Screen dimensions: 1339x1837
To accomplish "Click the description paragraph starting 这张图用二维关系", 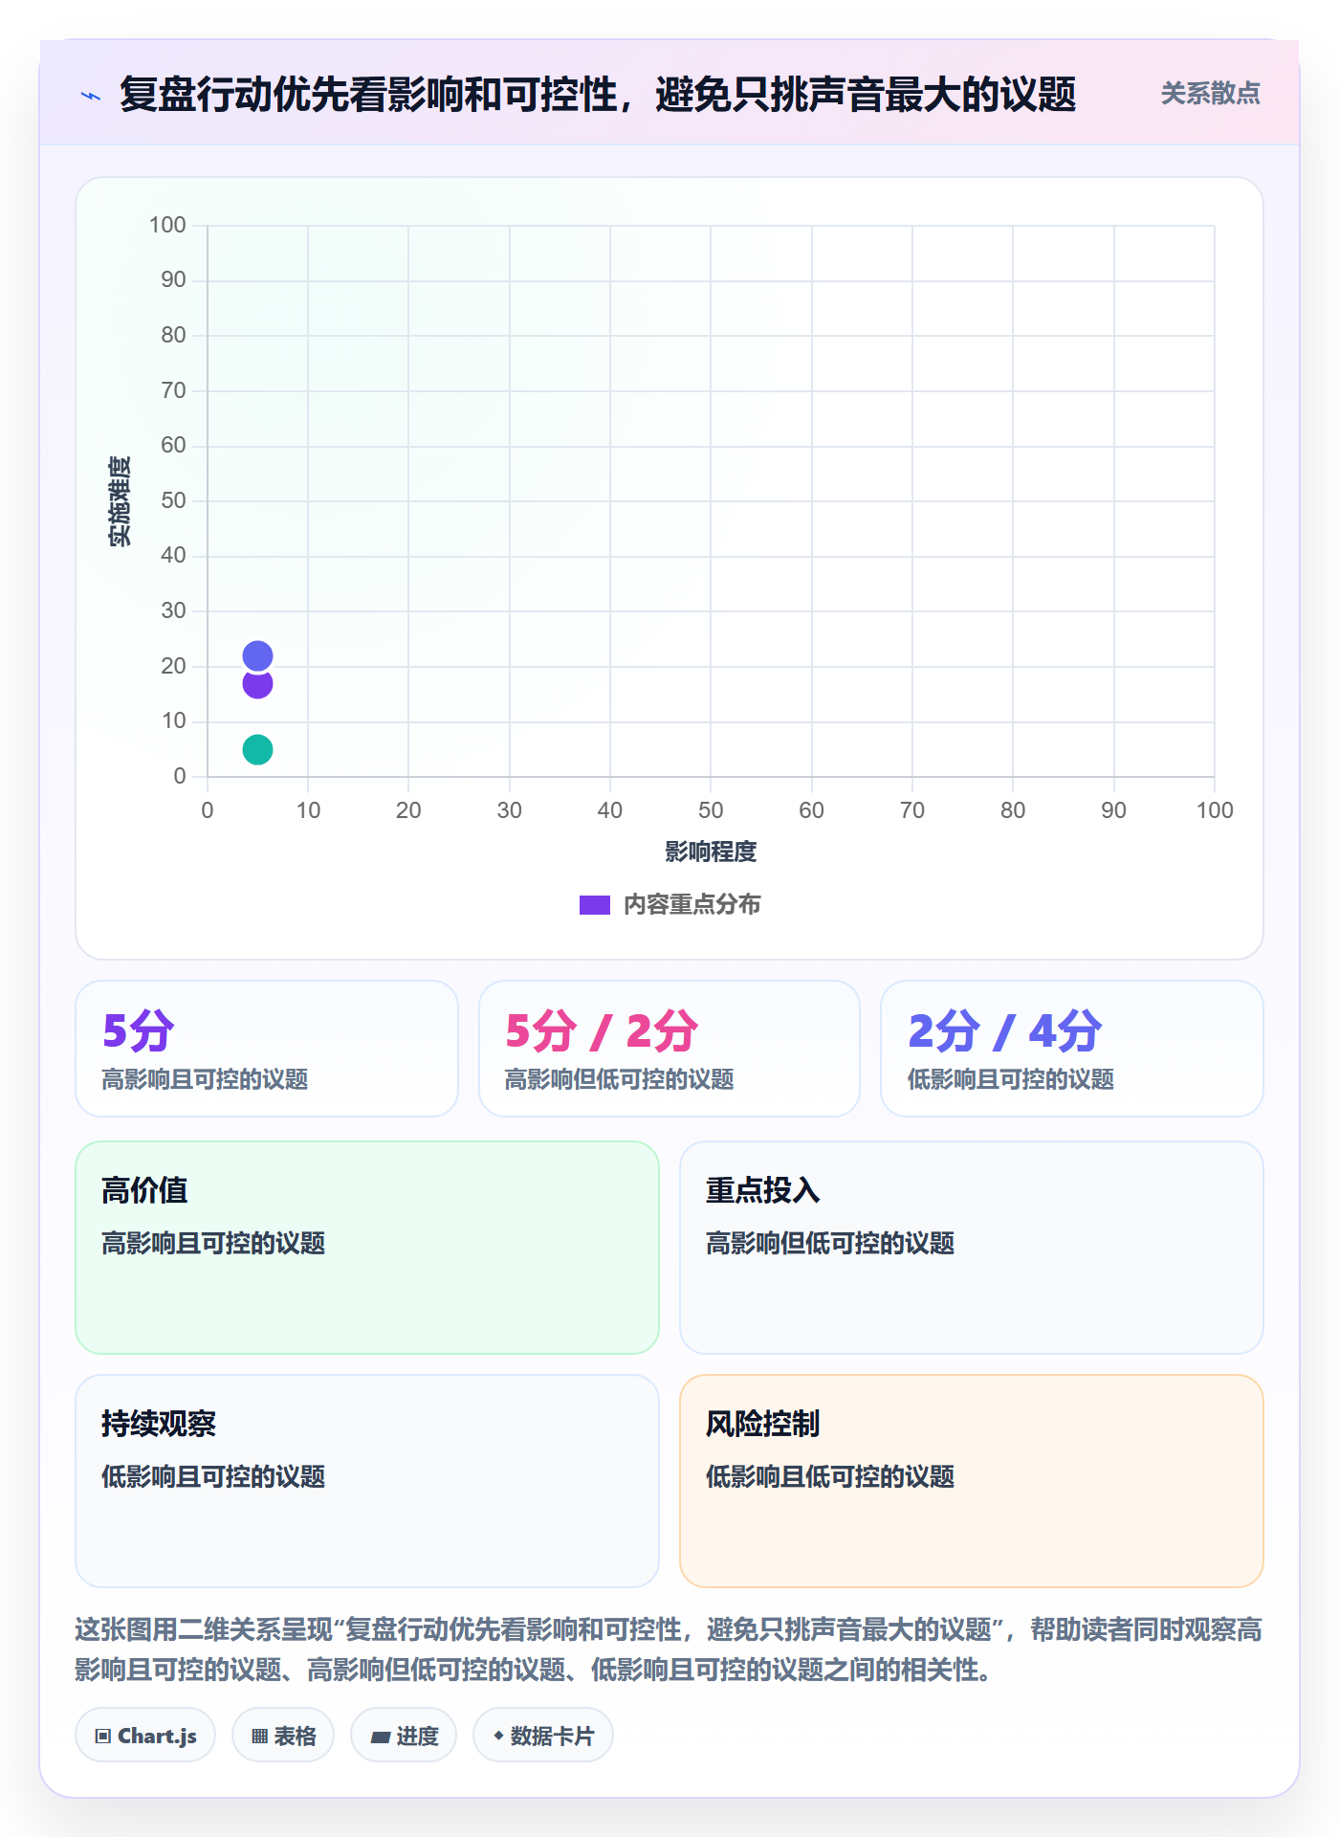I will point(669,1649).
